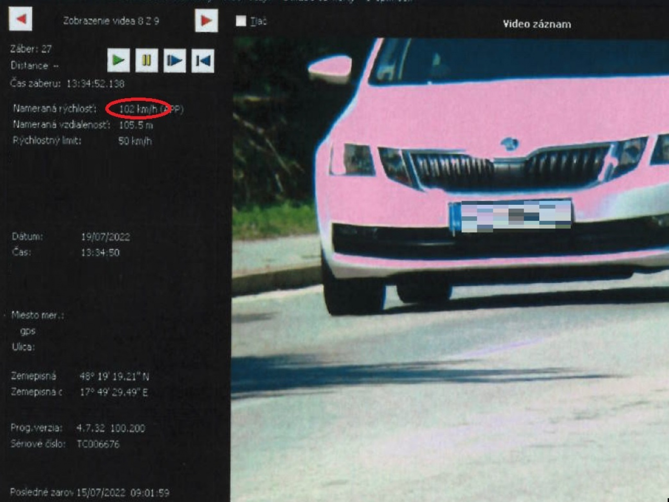The width and height of the screenshot is (669, 502).
Task: Click the video frame showing the car
Action: [451, 270]
